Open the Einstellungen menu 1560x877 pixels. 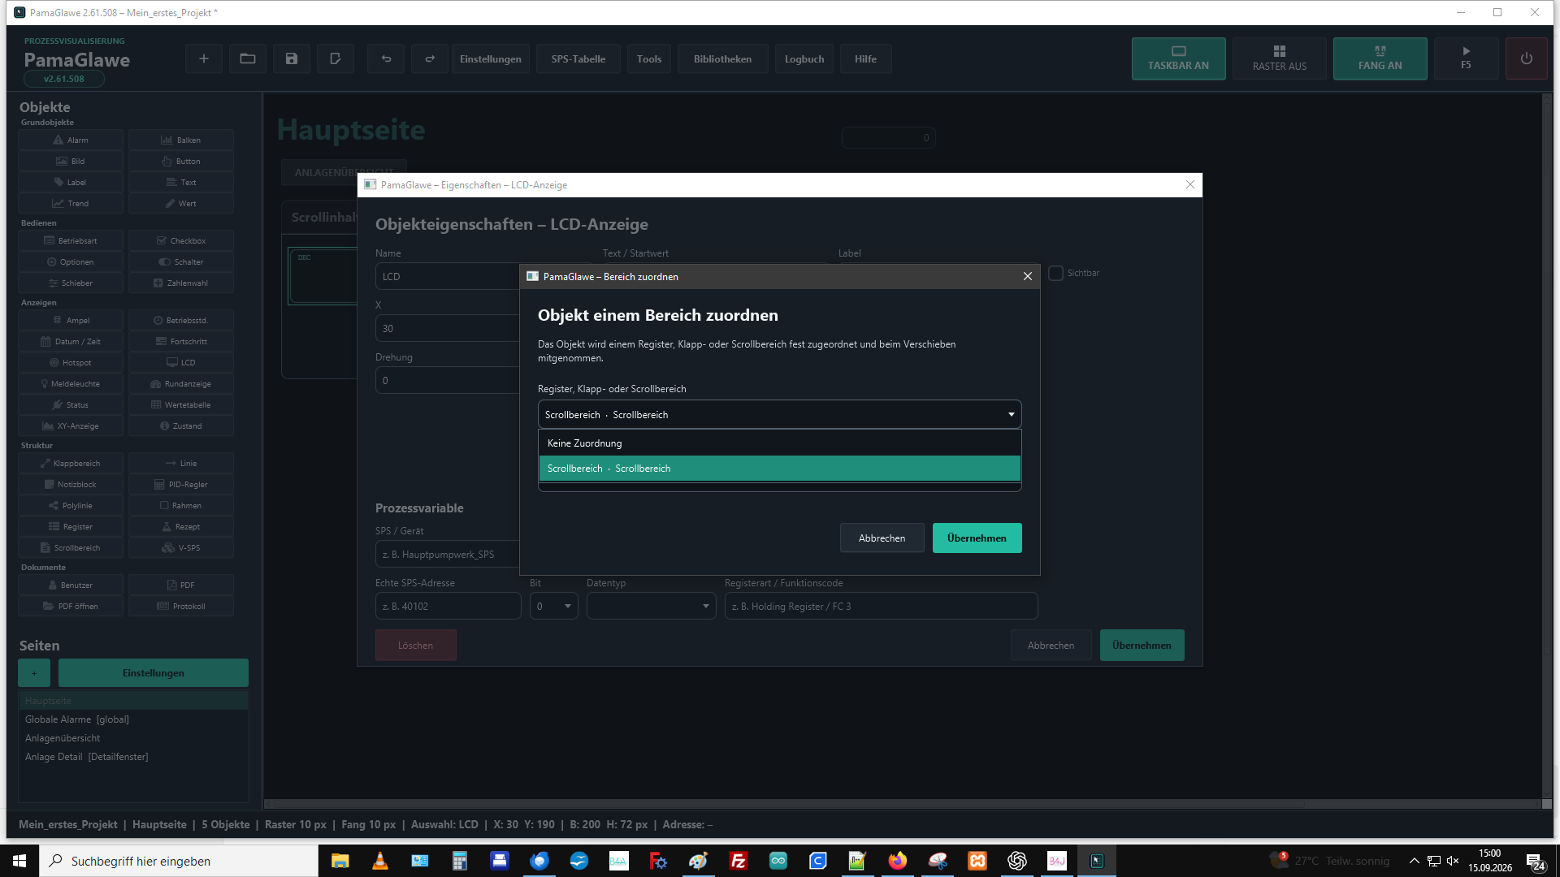click(491, 58)
